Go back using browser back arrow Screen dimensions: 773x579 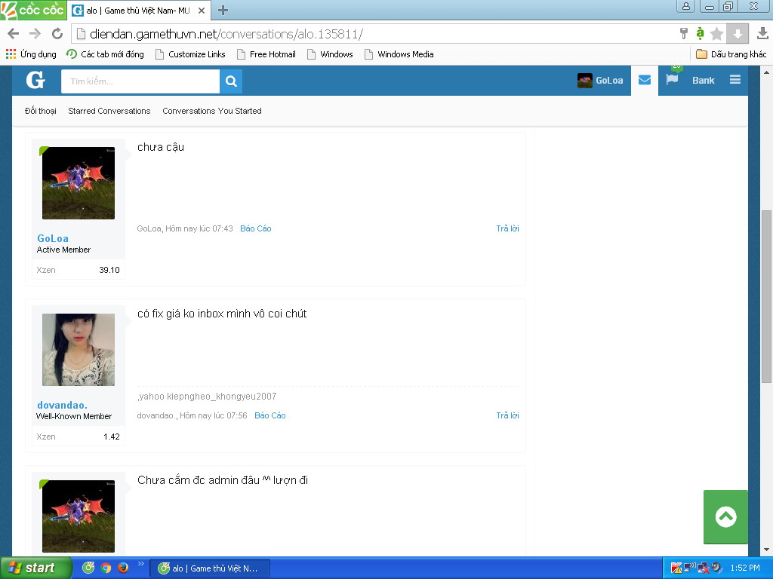click(14, 33)
